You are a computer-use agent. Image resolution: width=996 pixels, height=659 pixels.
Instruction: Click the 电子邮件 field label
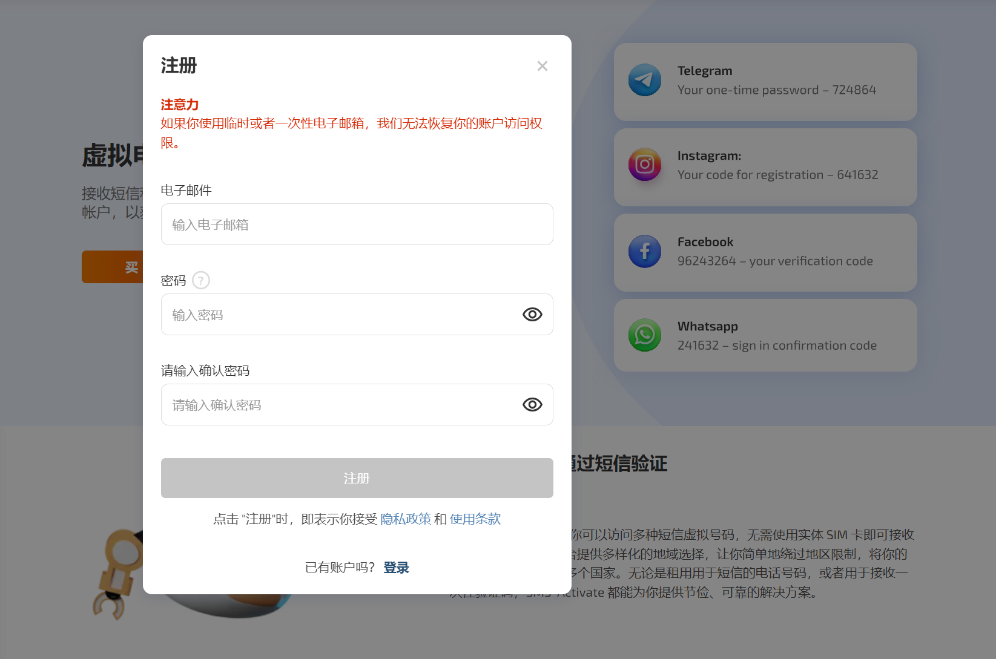click(186, 191)
